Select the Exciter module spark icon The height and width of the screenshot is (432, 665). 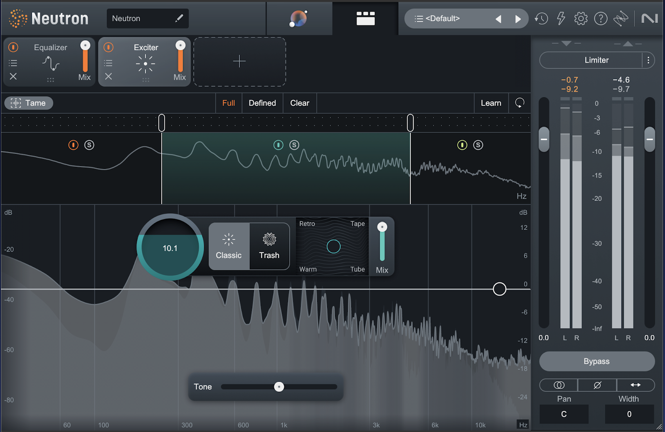point(145,63)
